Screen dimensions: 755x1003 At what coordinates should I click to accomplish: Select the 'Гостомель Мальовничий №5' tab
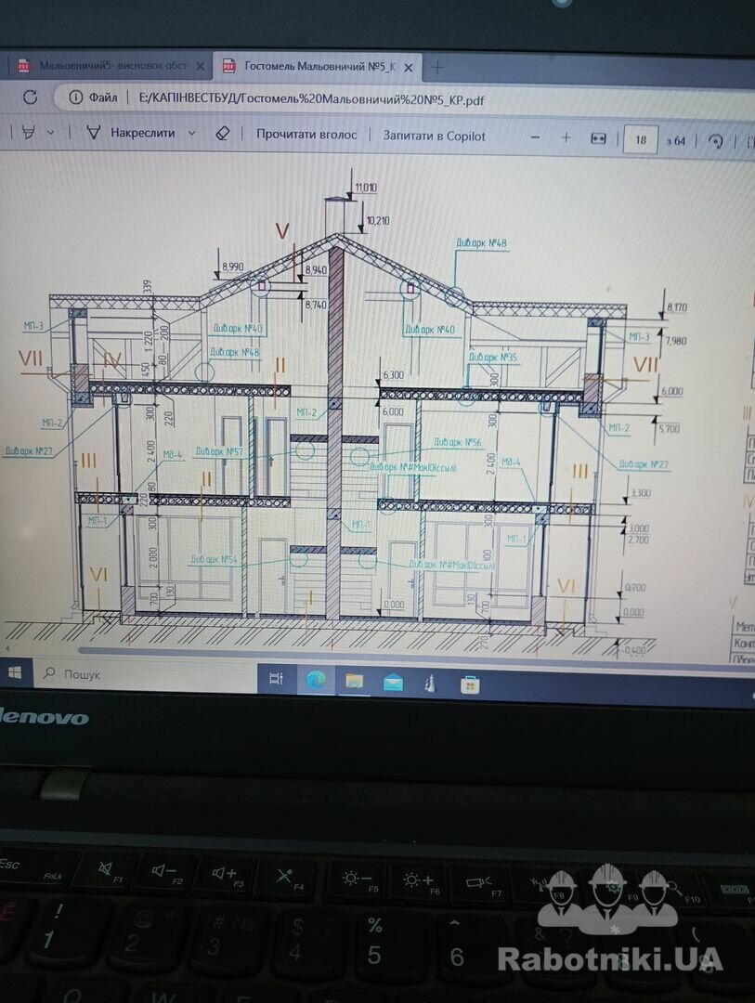click(x=318, y=66)
